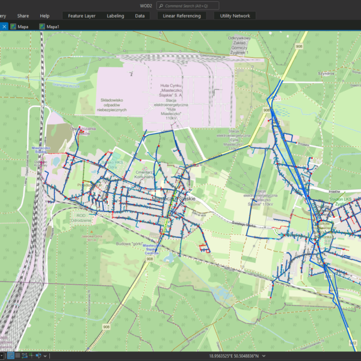Open the map scale dropdown at bottom-left
This screenshot has height=361, width=361.
coord(2,356)
